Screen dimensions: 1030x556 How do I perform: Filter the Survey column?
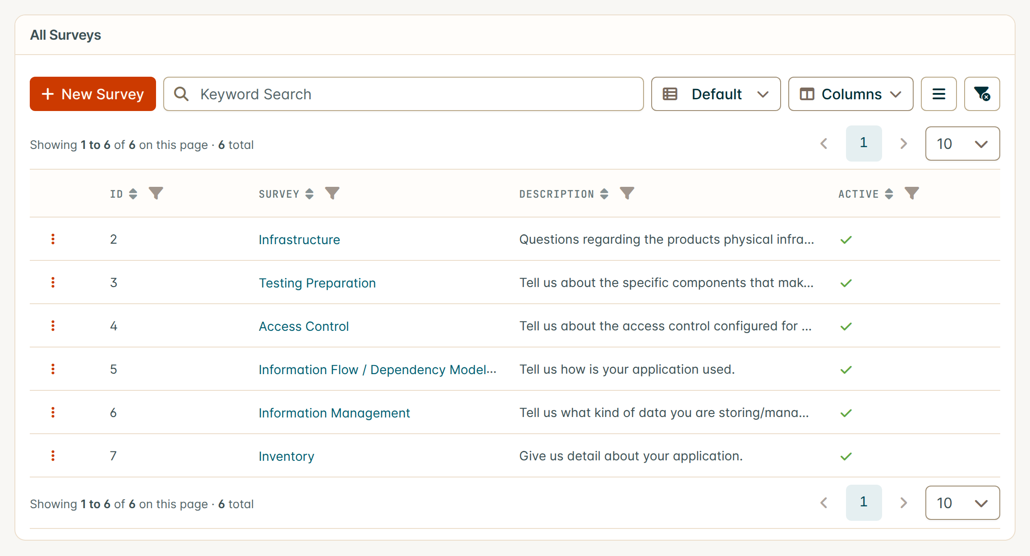pyautogui.click(x=332, y=194)
